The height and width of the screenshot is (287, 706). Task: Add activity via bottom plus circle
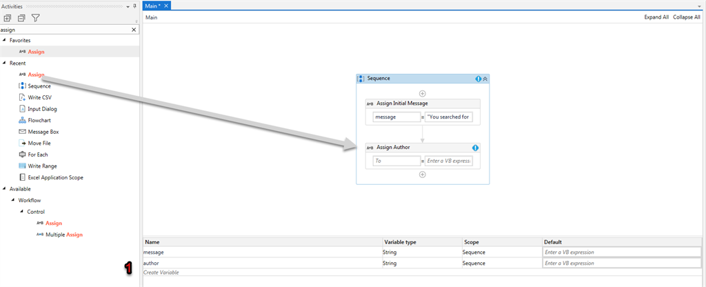(423, 175)
